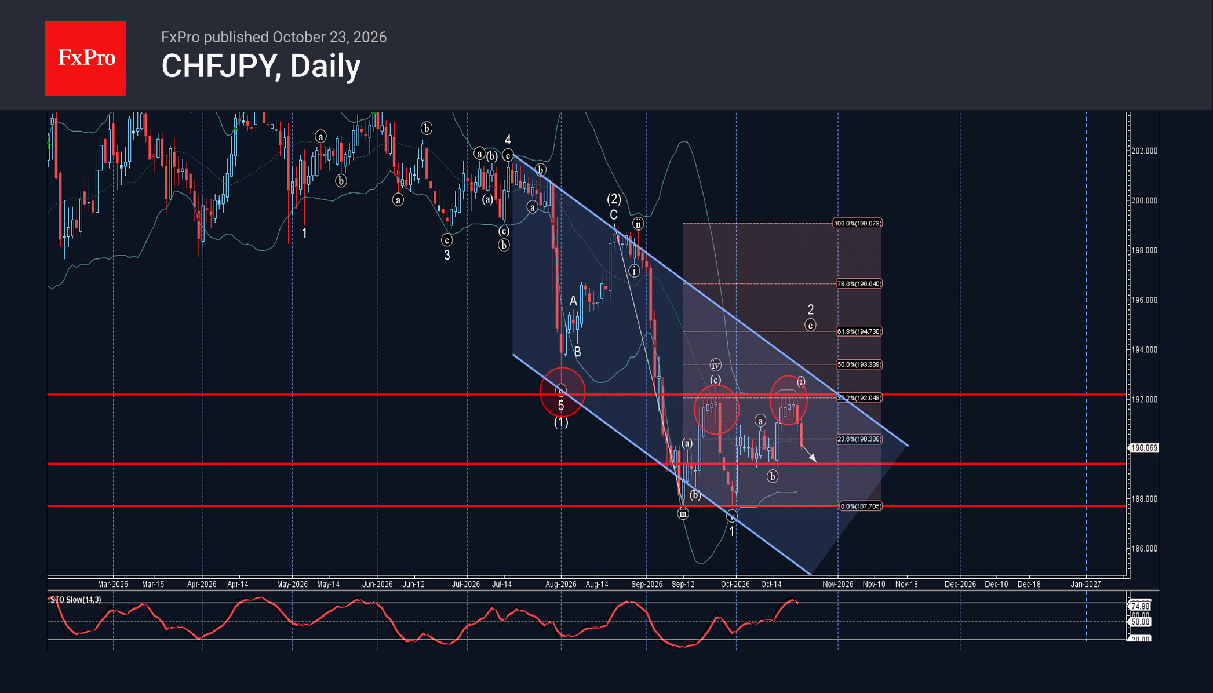Click the white projection arrow near 190
1213x693 pixels.
810,454
